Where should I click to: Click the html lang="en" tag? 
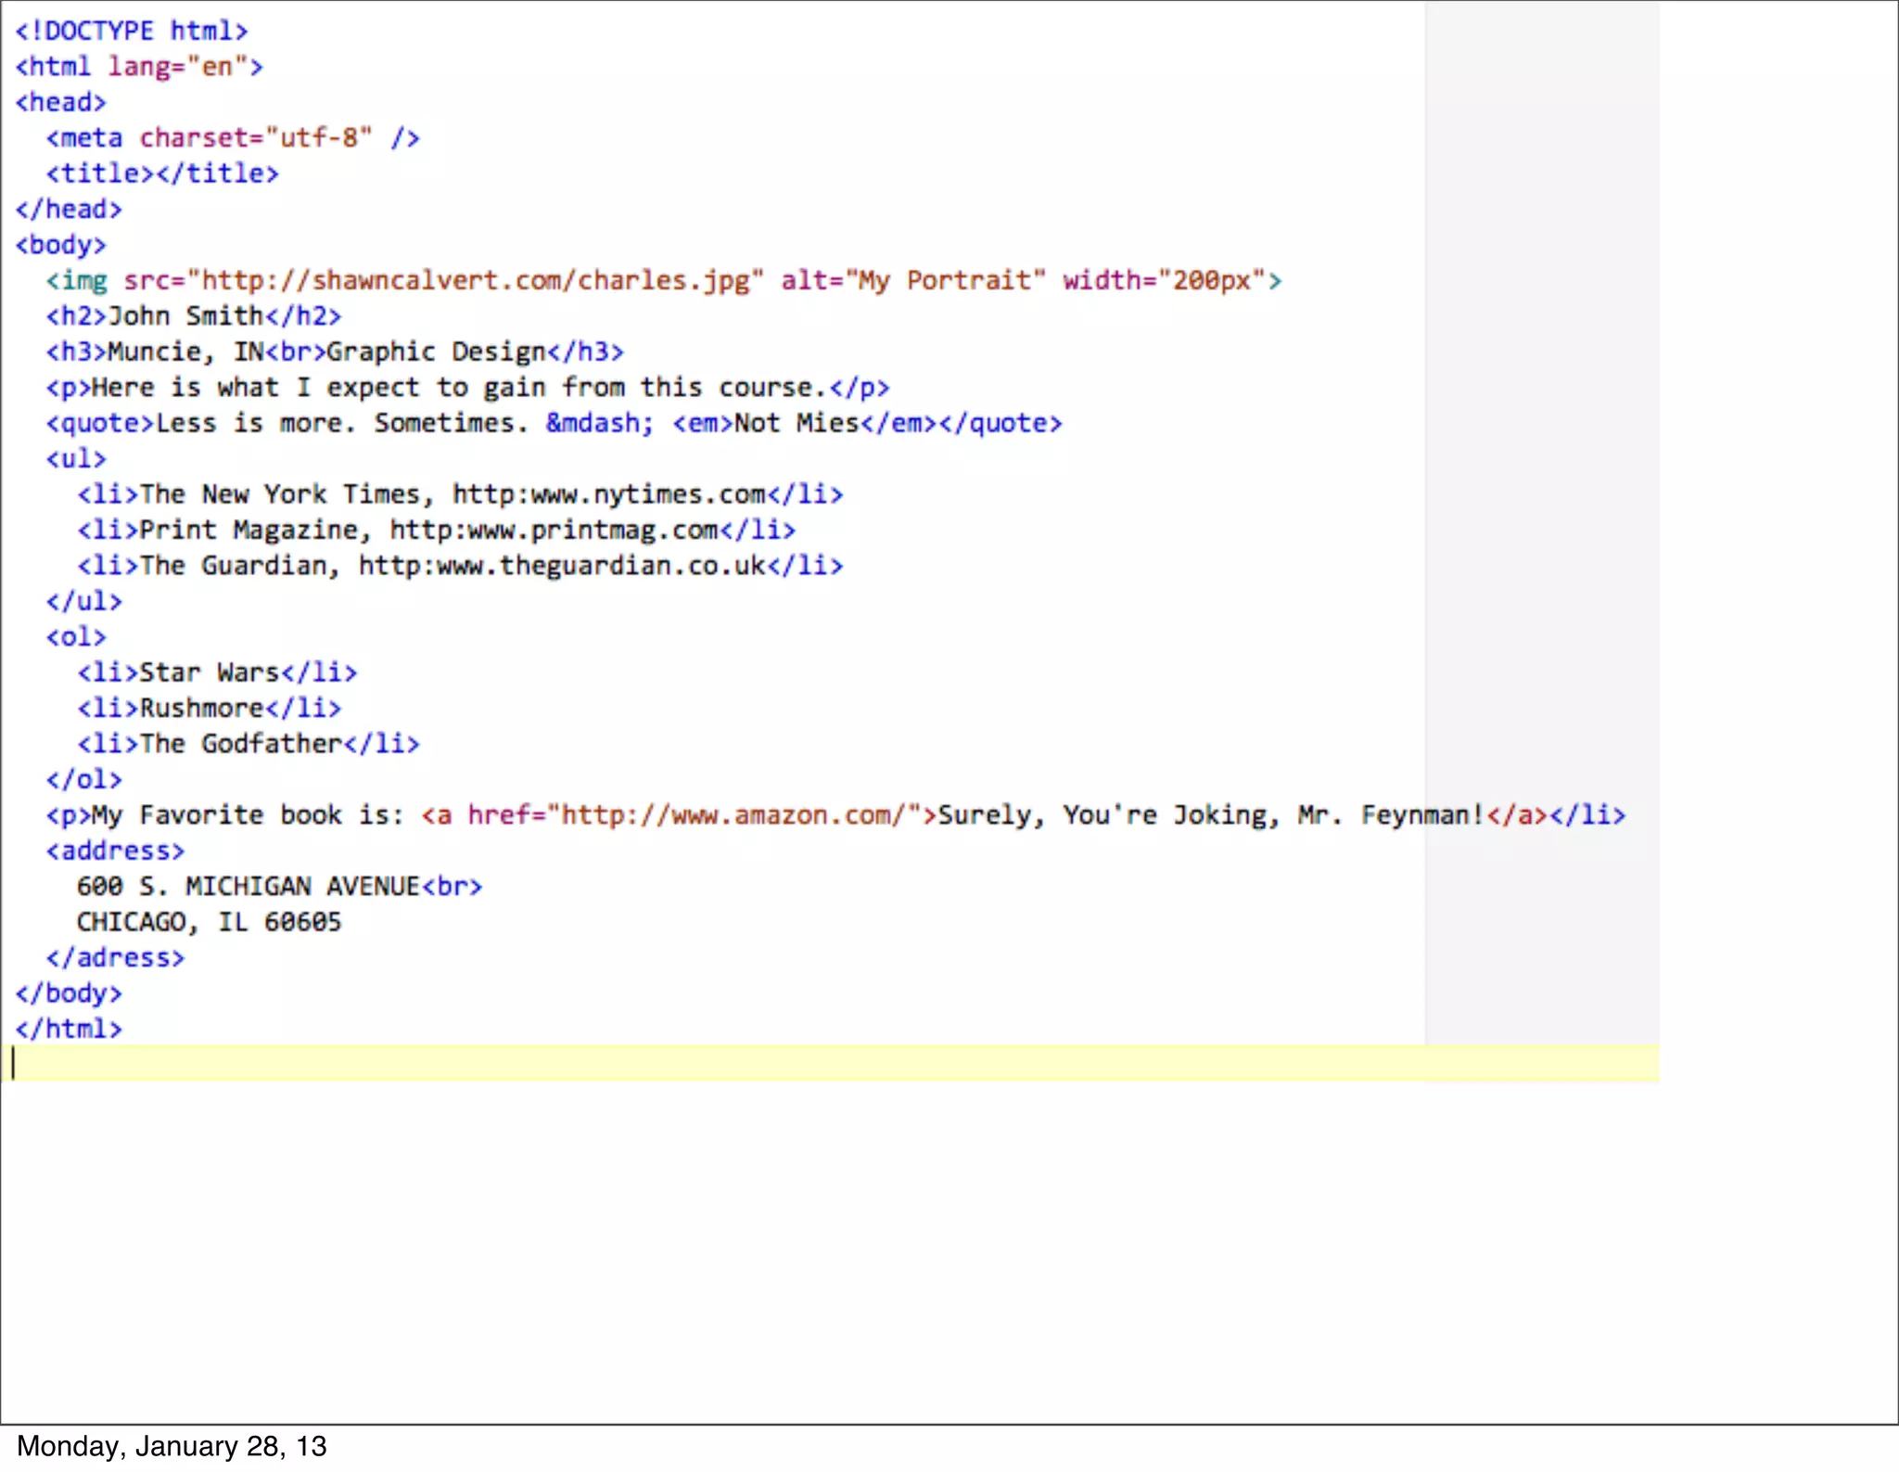[139, 67]
